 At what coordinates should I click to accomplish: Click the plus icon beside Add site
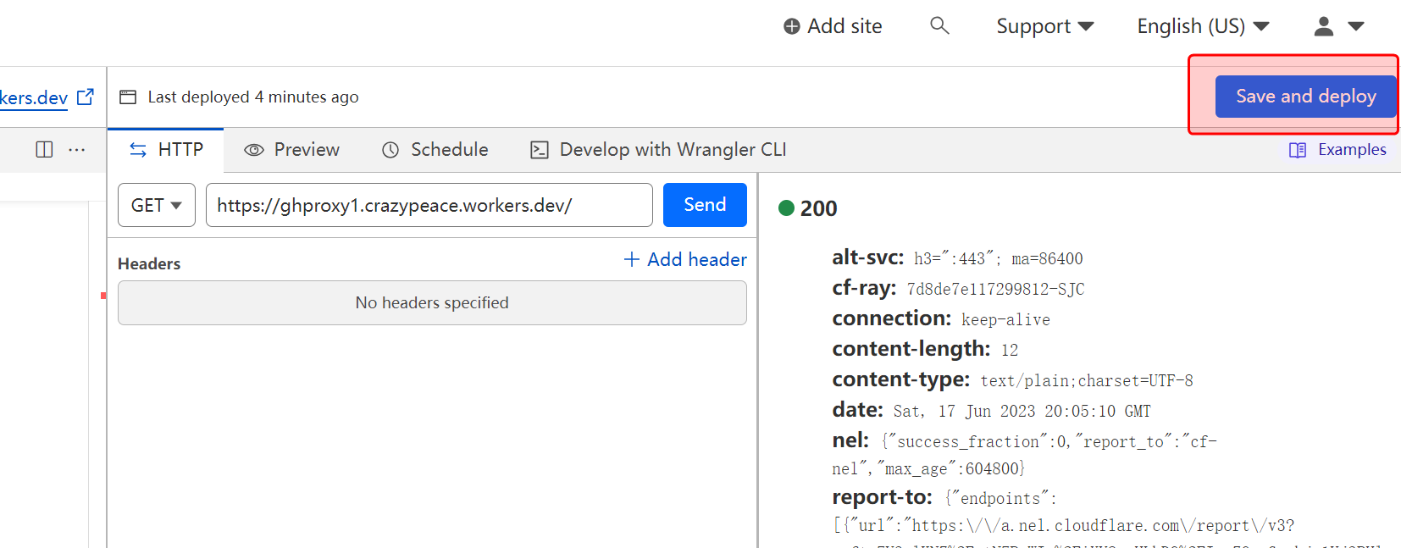(x=791, y=27)
